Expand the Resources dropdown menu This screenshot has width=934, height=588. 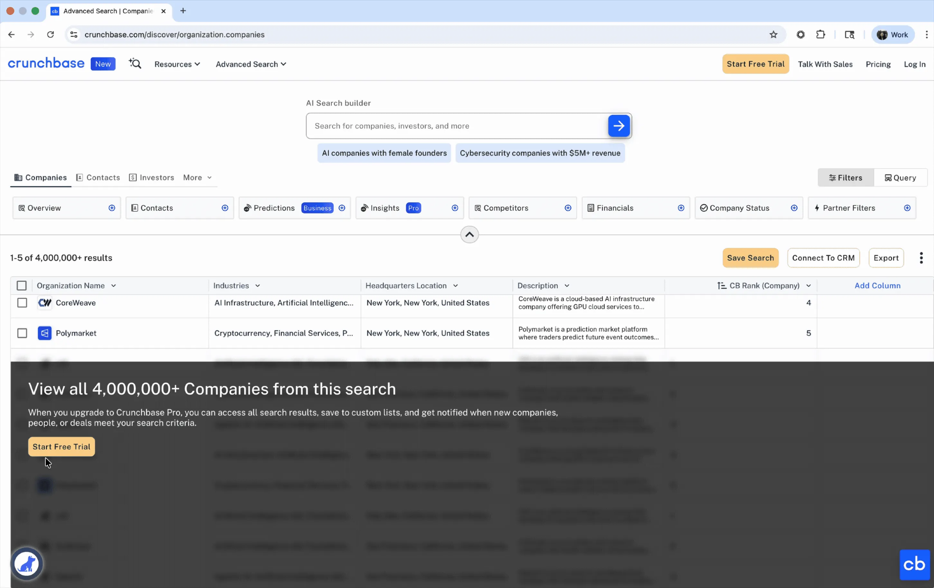point(177,64)
